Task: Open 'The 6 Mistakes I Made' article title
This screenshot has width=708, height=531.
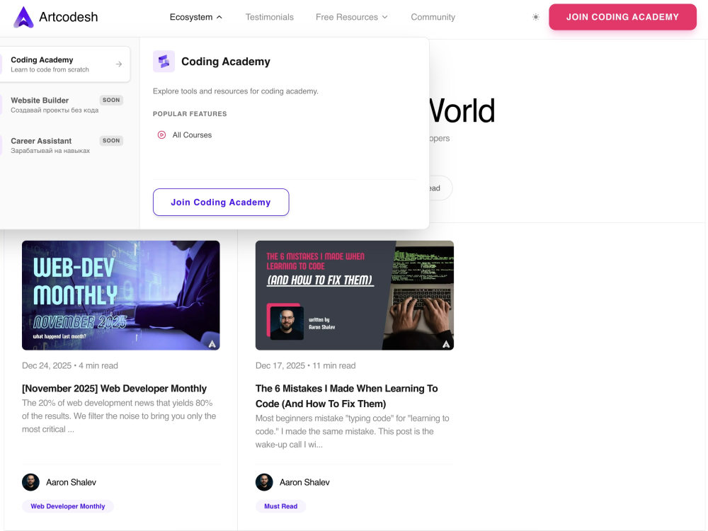Action: [x=347, y=396]
